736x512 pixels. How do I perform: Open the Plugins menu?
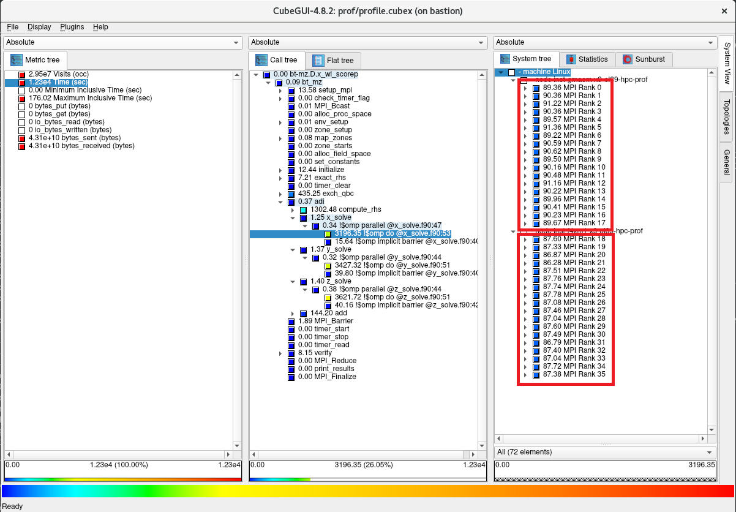click(72, 27)
